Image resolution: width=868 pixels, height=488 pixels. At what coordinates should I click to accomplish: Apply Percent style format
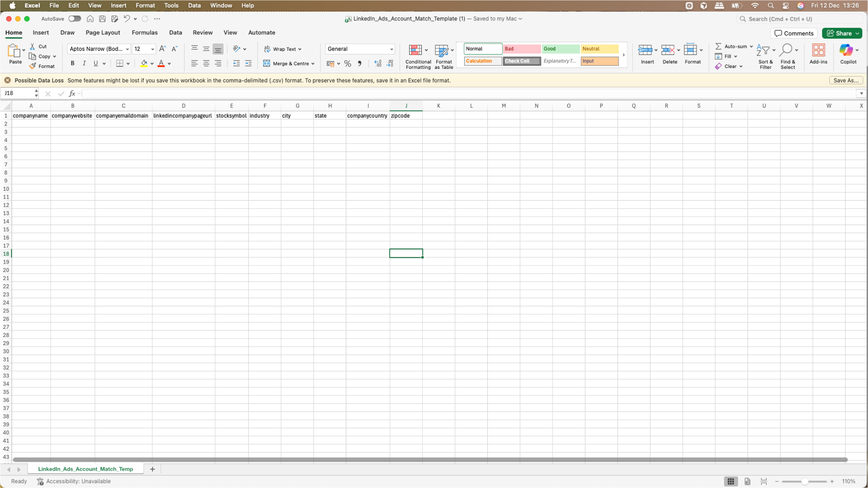tap(348, 64)
